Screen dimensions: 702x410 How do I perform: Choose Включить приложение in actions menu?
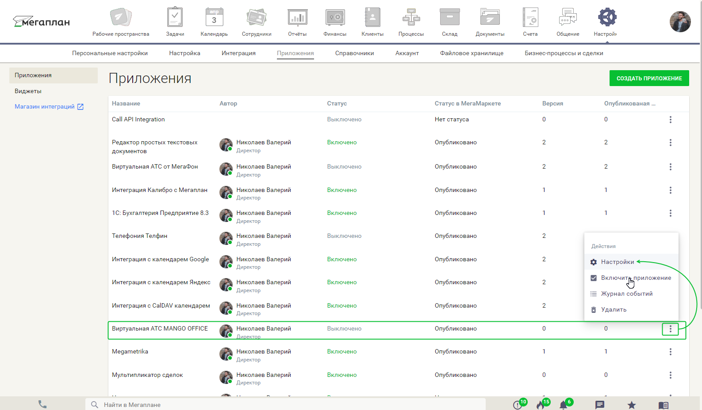click(x=631, y=278)
